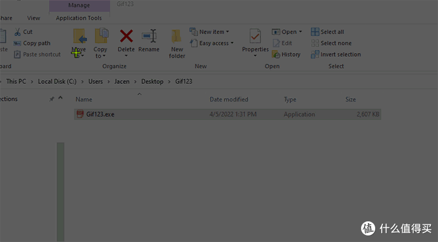
Task: Click Gif123 in the address breadcrumb
Action: point(183,81)
